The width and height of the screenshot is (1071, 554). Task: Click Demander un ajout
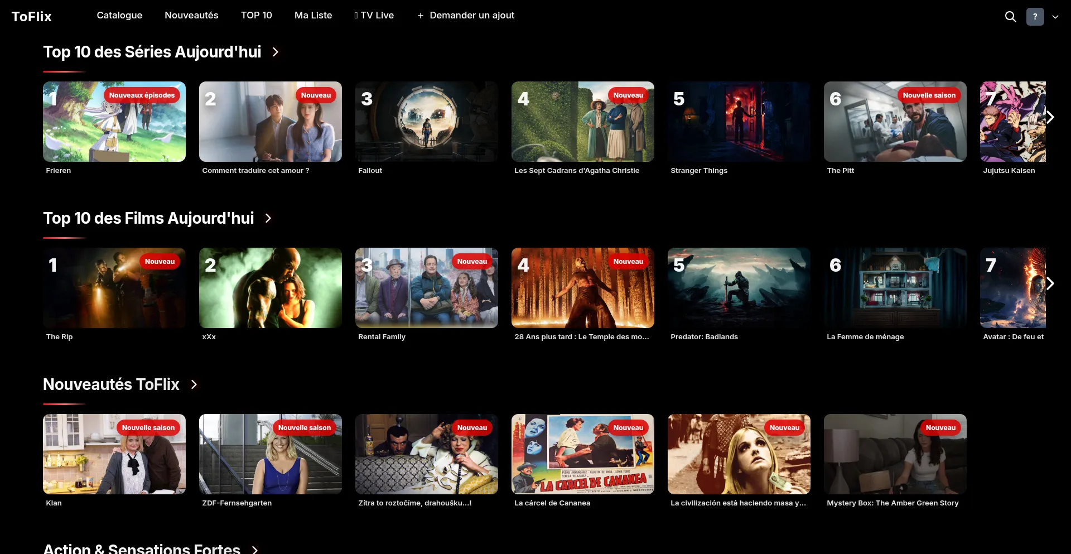click(471, 15)
